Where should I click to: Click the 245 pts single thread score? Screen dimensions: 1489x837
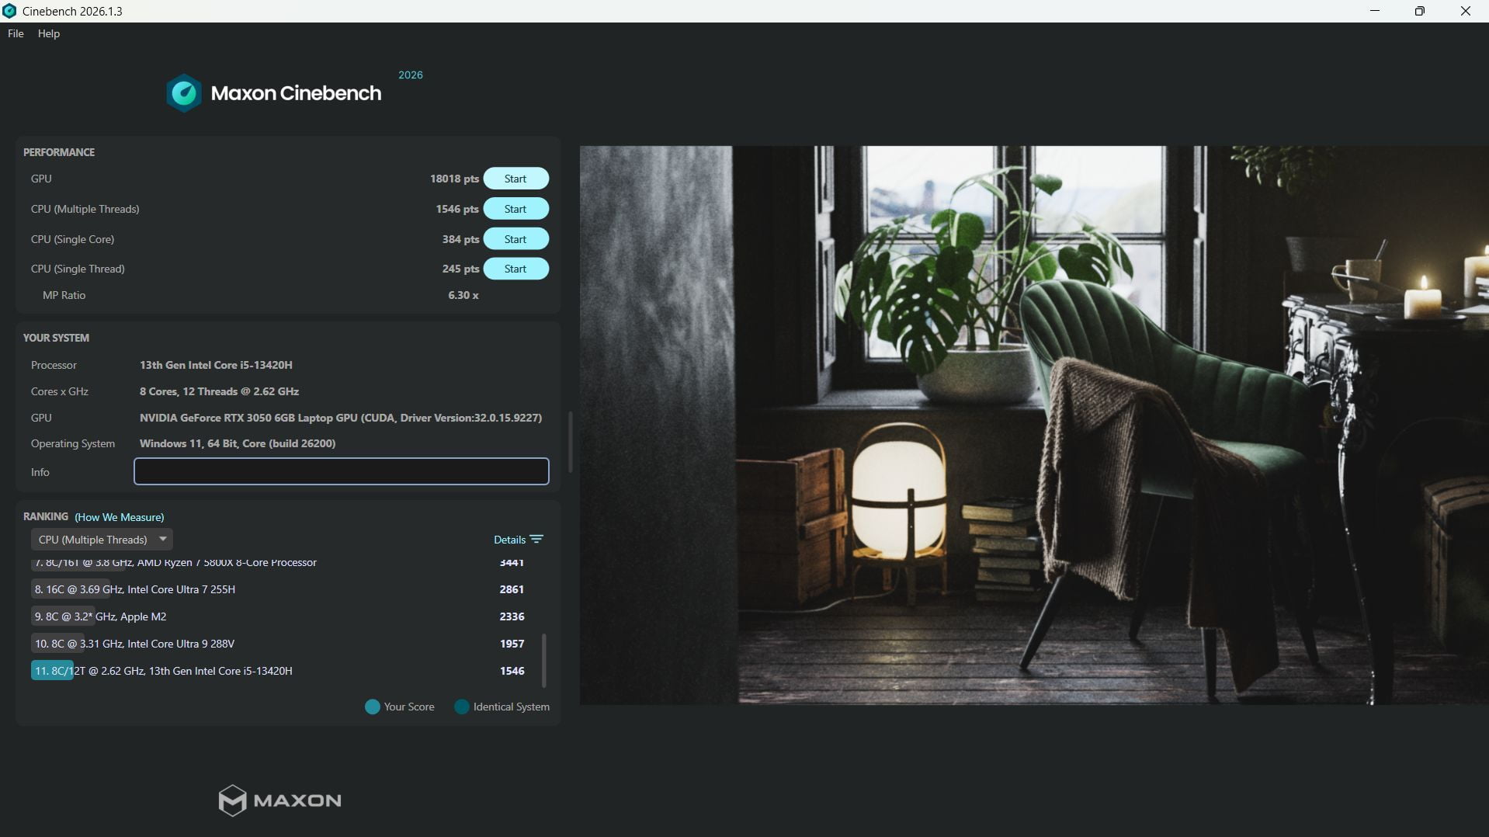(x=460, y=269)
